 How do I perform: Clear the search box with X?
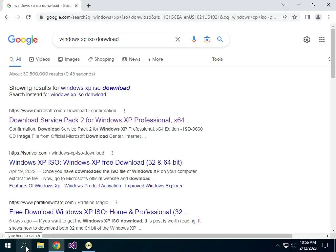(x=178, y=39)
